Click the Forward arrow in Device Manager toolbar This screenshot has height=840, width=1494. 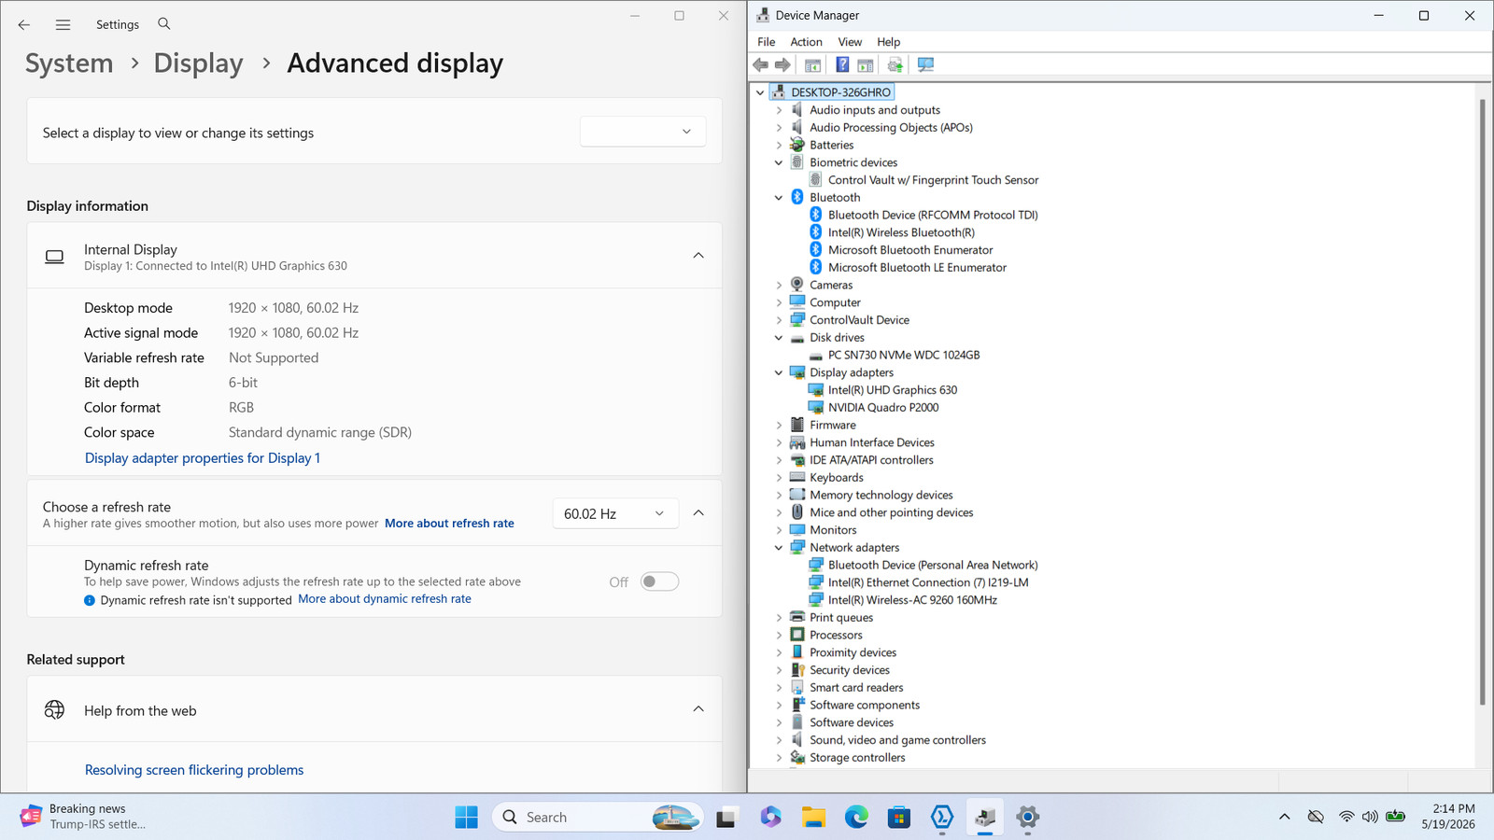(x=782, y=64)
